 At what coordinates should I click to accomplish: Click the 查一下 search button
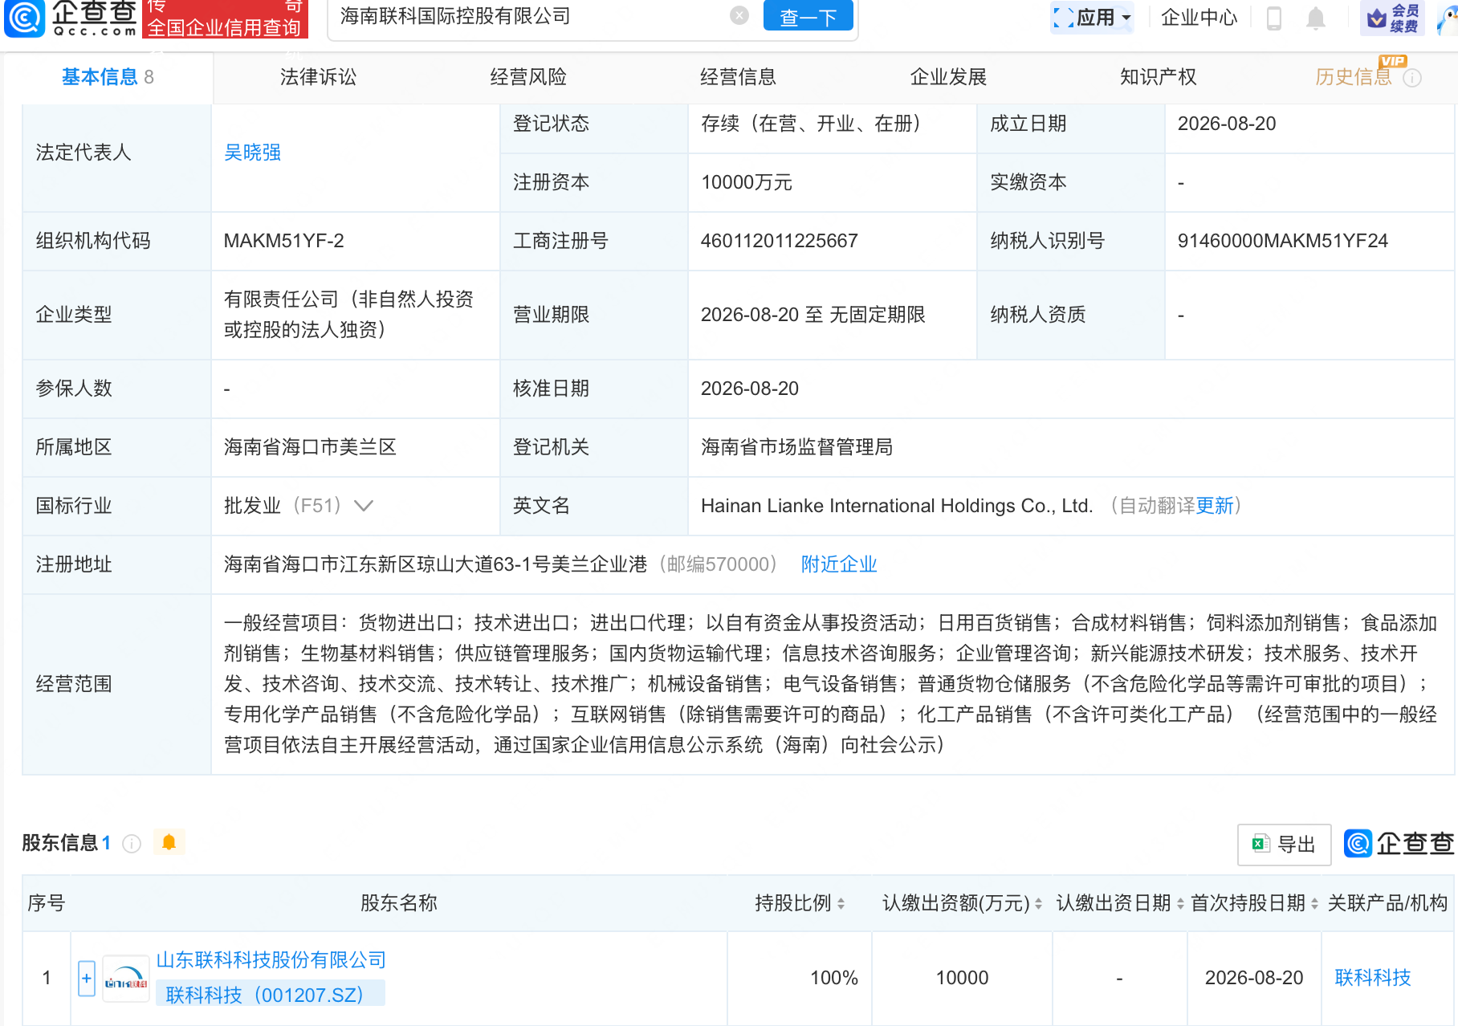pos(808,16)
